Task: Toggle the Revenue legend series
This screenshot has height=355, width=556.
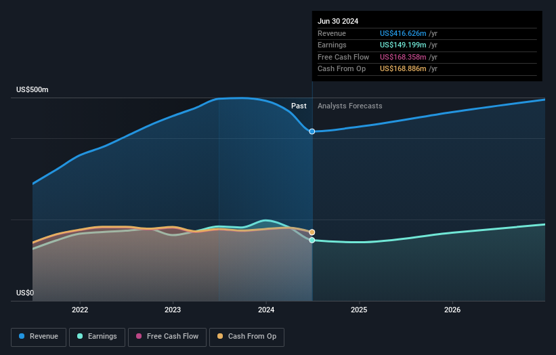Action: [39, 337]
